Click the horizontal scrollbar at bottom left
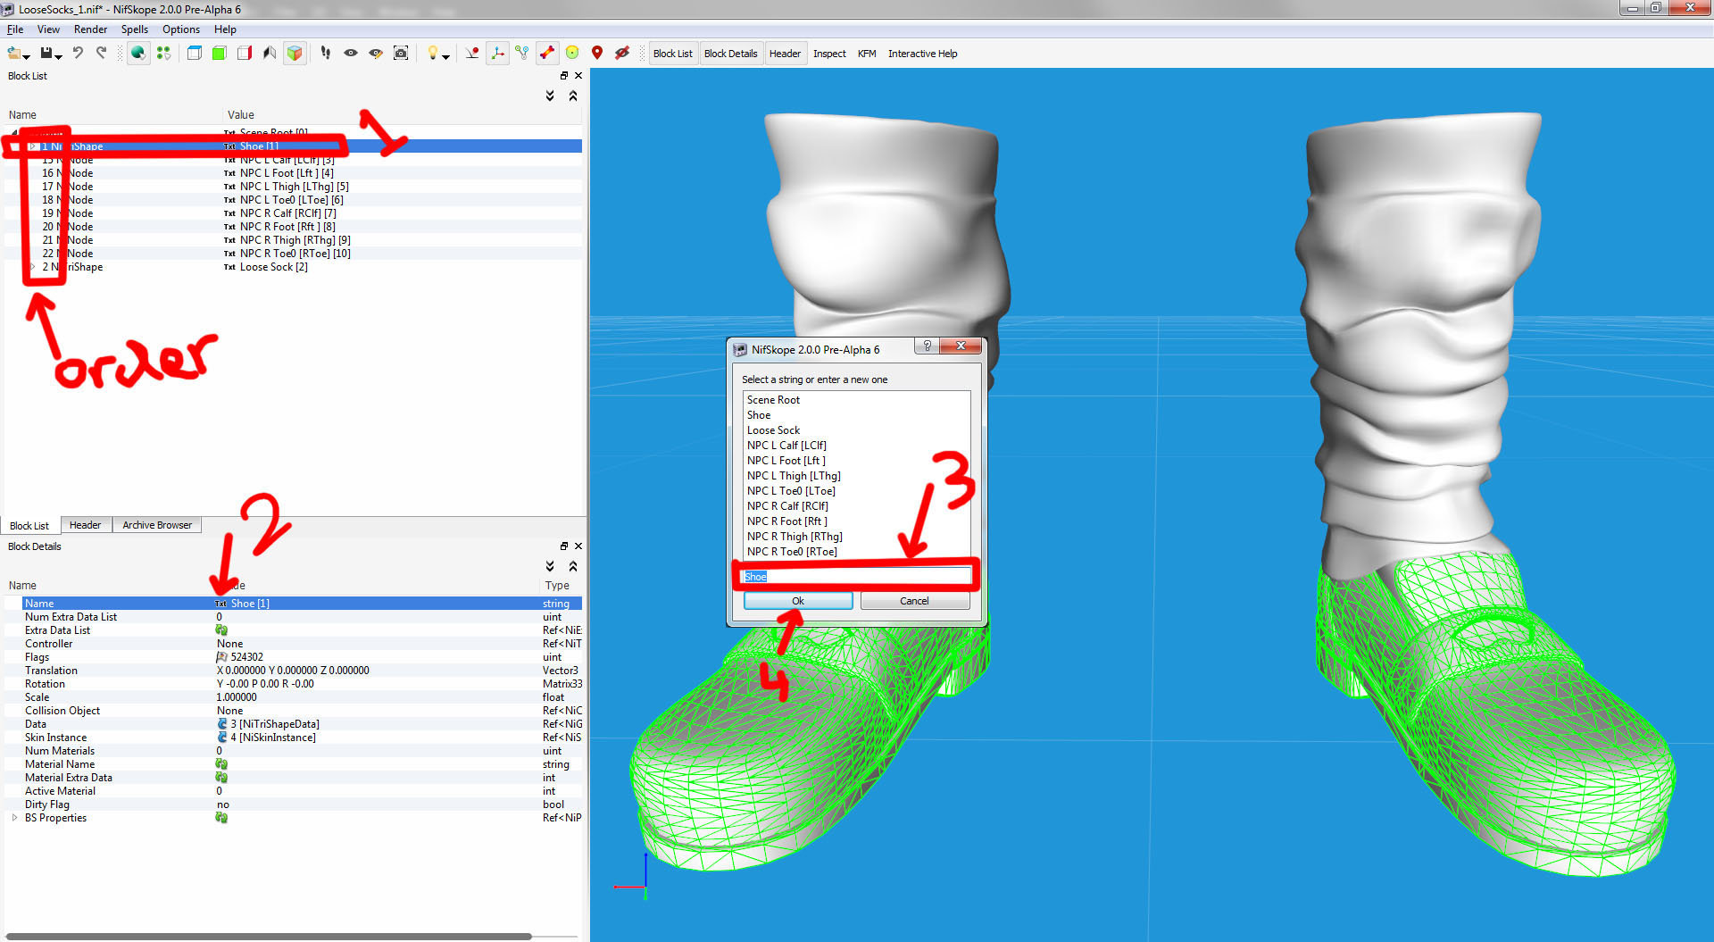Image resolution: width=1714 pixels, height=942 pixels. click(268, 937)
